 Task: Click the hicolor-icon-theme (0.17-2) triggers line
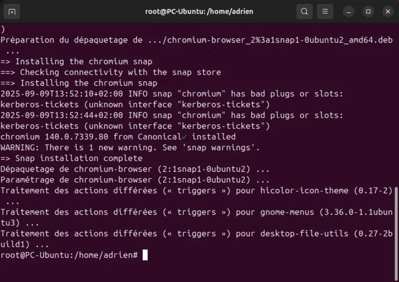click(x=197, y=191)
